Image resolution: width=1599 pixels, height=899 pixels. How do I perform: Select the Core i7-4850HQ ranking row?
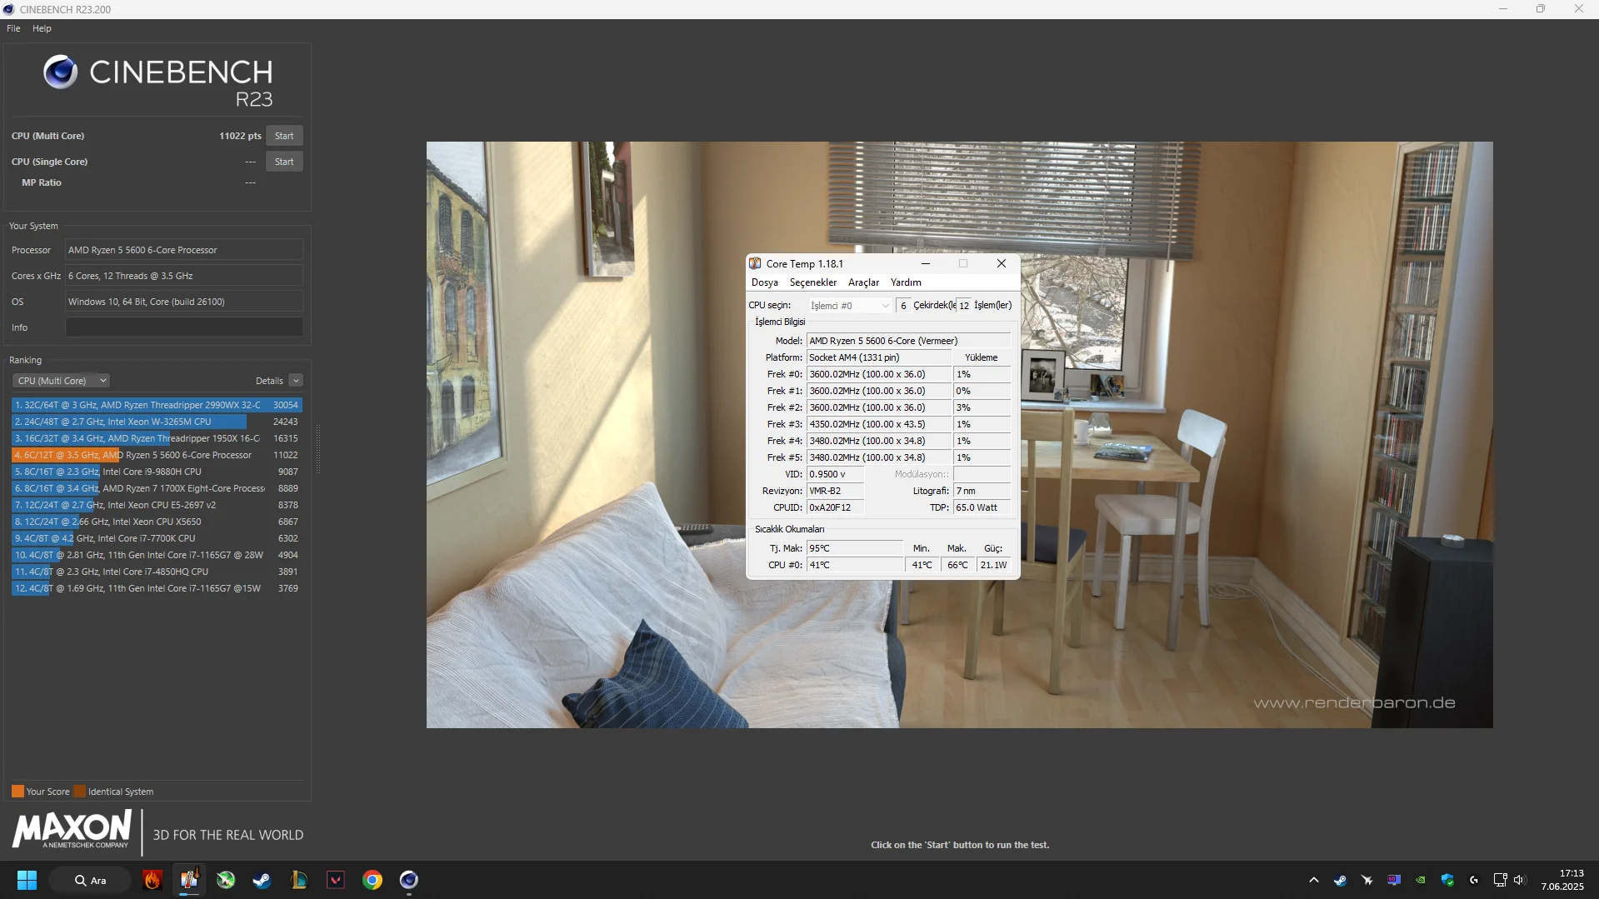point(157,572)
